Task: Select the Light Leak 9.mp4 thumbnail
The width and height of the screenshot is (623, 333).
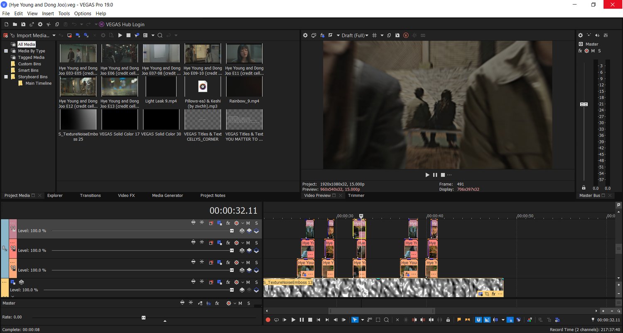Action: 161,86
